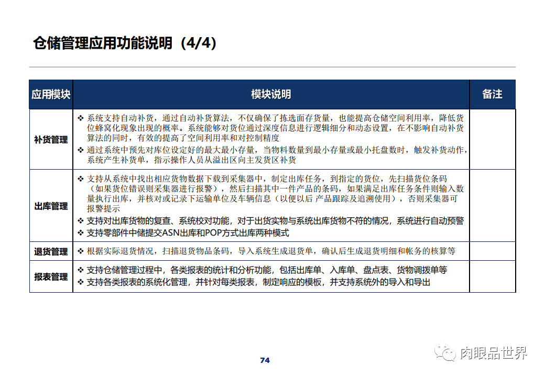This screenshot has height=377, width=545.
Task: Click the horizontal divider line under the title
Action: point(272,66)
